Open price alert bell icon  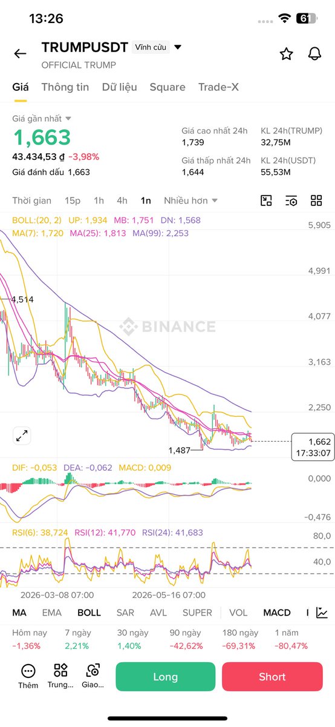(314, 54)
